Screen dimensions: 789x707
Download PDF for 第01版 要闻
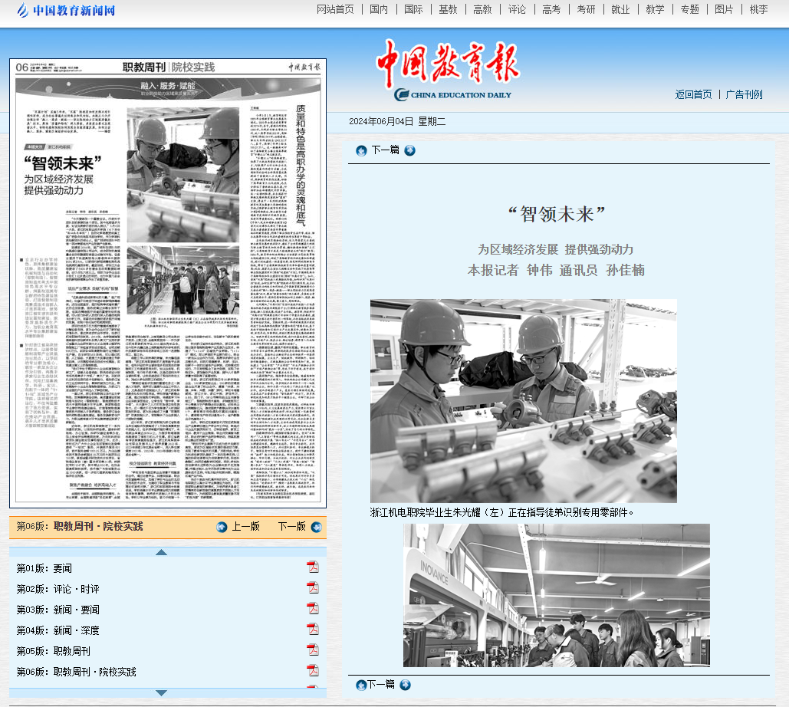[x=313, y=567]
